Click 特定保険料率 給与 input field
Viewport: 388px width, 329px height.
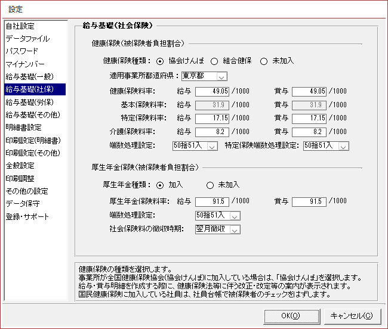click(x=212, y=119)
